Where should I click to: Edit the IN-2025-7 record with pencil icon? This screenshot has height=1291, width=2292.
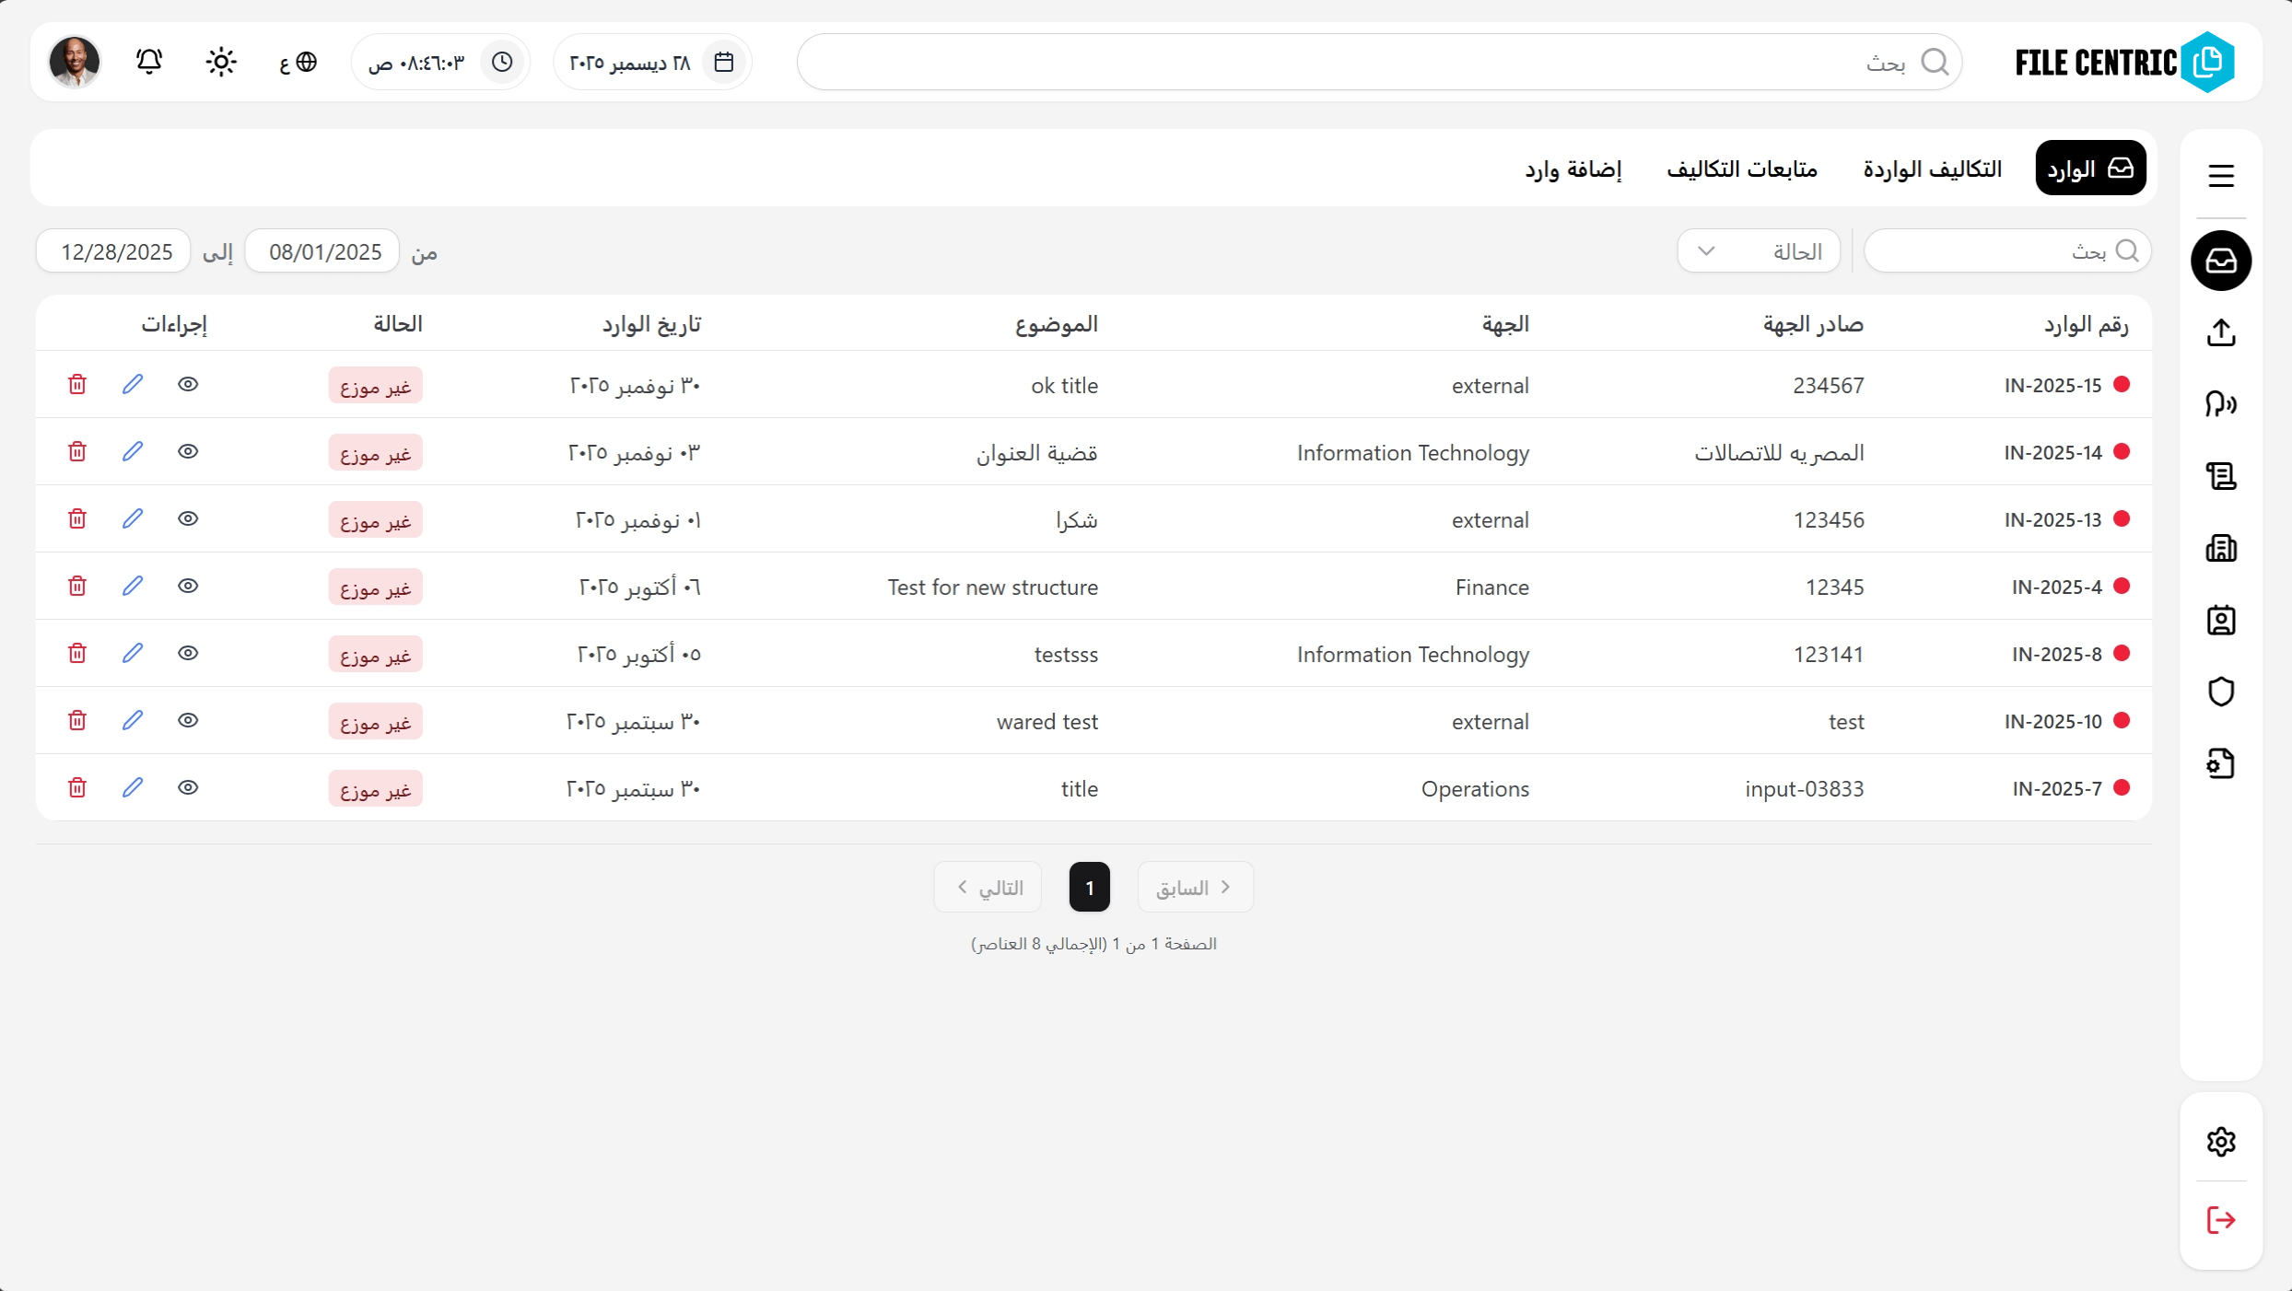pos(133,787)
